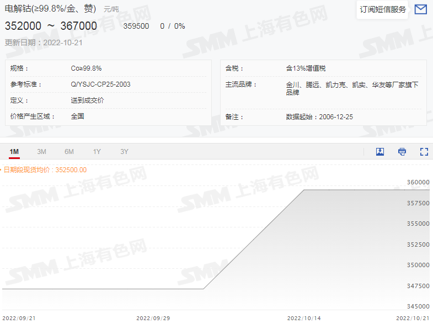
Task: Click the 2022/09/29 date axis label
Action: click(153, 318)
